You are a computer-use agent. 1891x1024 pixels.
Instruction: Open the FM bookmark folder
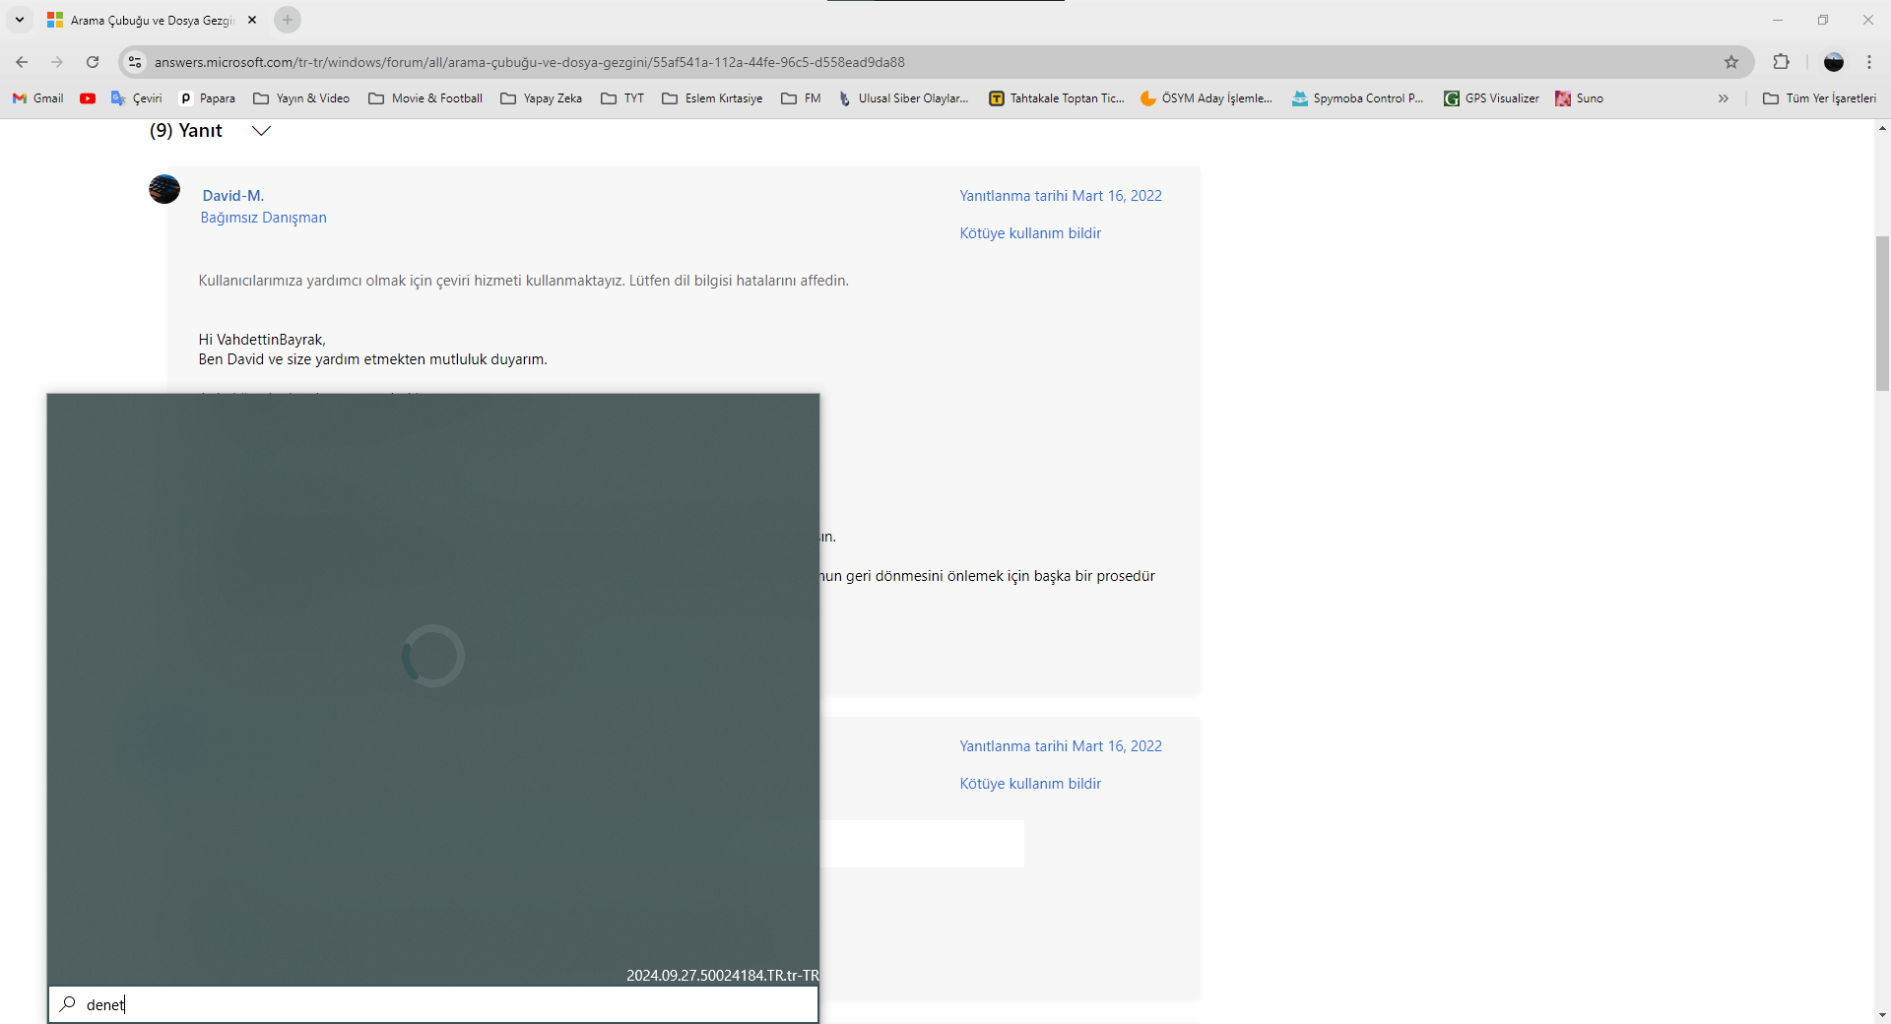point(801,98)
